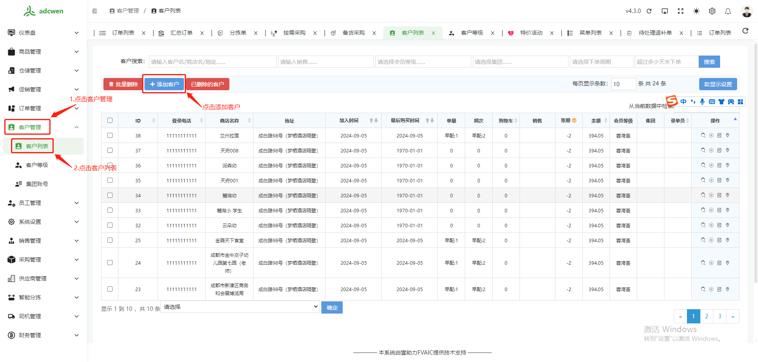Select the 订单管理 sidebar icon
This screenshot has width=758, height=362.
tap(12, 108)
